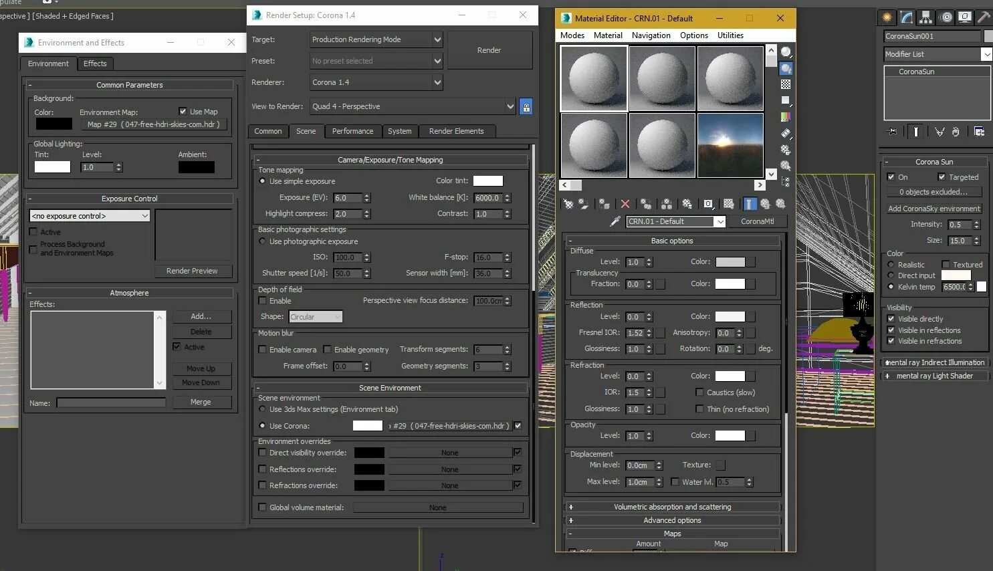Click Add CoronaSky environment button
Screen dimensions: 993x571
pos(934,209)
